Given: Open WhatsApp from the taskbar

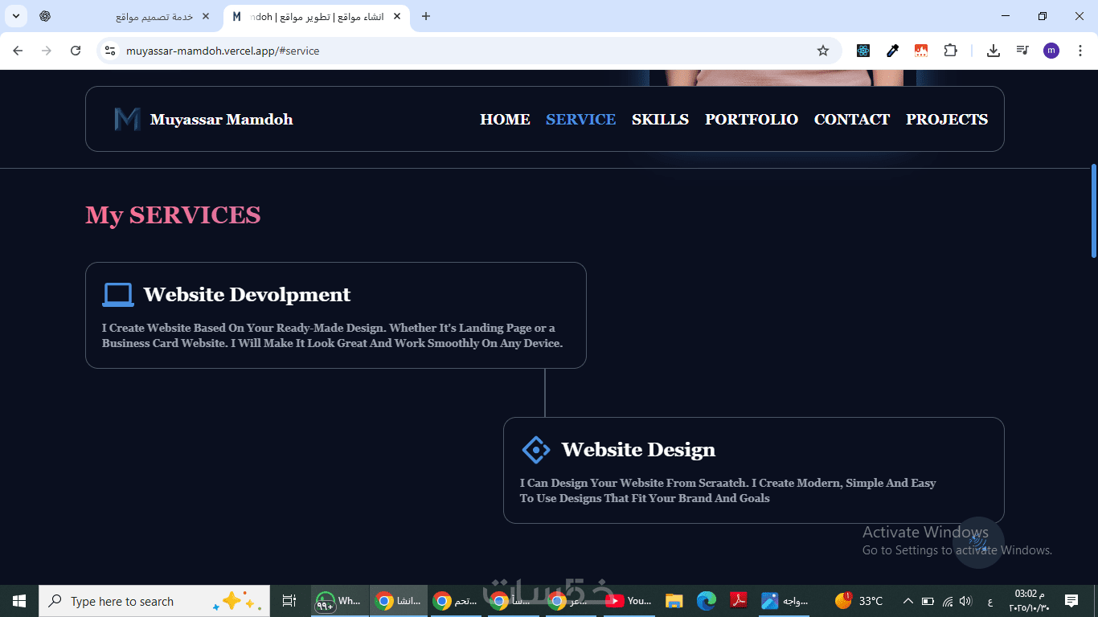Looking at the screenshot, I should click(339, 601).
